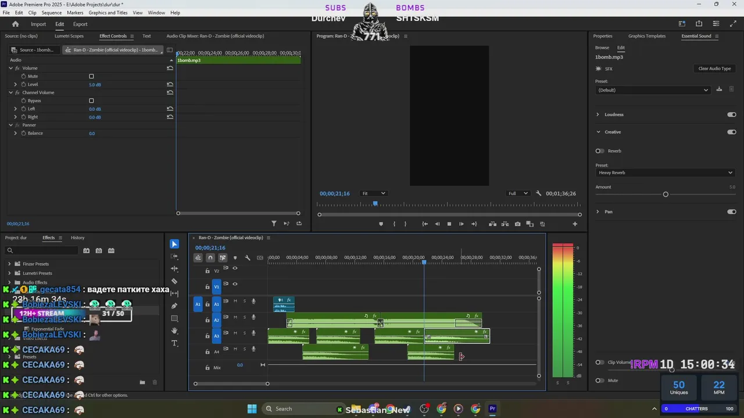Click Clear Audio Type button
This screenshot has width=744, height=418.
(714, 69)
